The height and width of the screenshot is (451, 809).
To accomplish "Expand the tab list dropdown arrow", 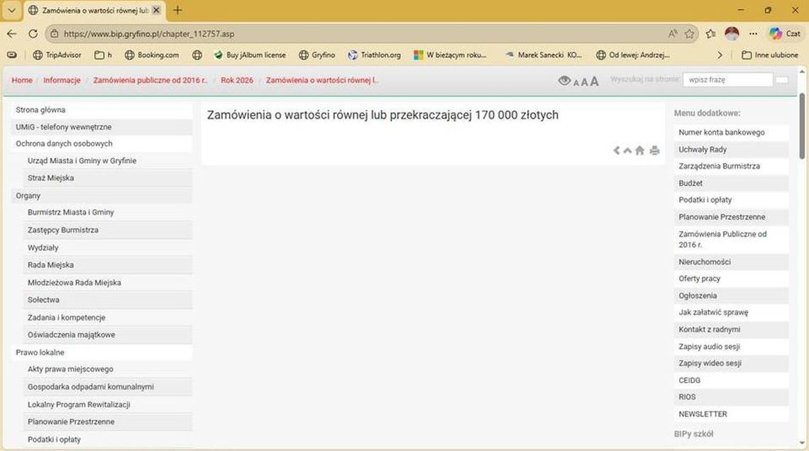I will click(x=11, y=10).
